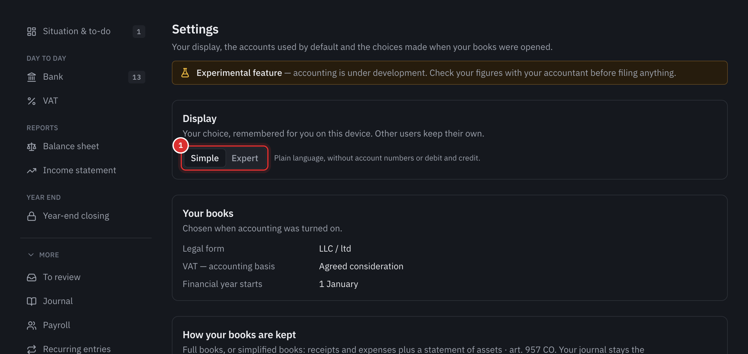This screenshot has width=748, height=354.
Task: Click the To review inbox icon
Action: [32, 277]
